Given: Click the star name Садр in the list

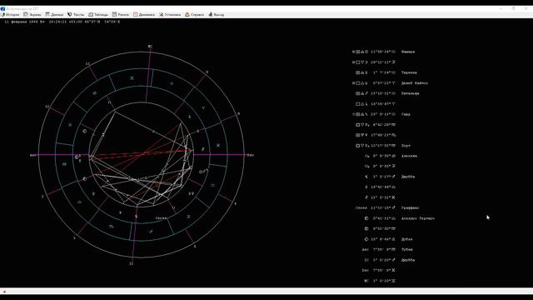Looking at the screenshot, I should (406, 114).
